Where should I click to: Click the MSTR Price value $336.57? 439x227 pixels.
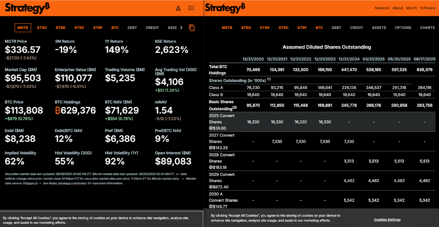(x=22, y=50)
